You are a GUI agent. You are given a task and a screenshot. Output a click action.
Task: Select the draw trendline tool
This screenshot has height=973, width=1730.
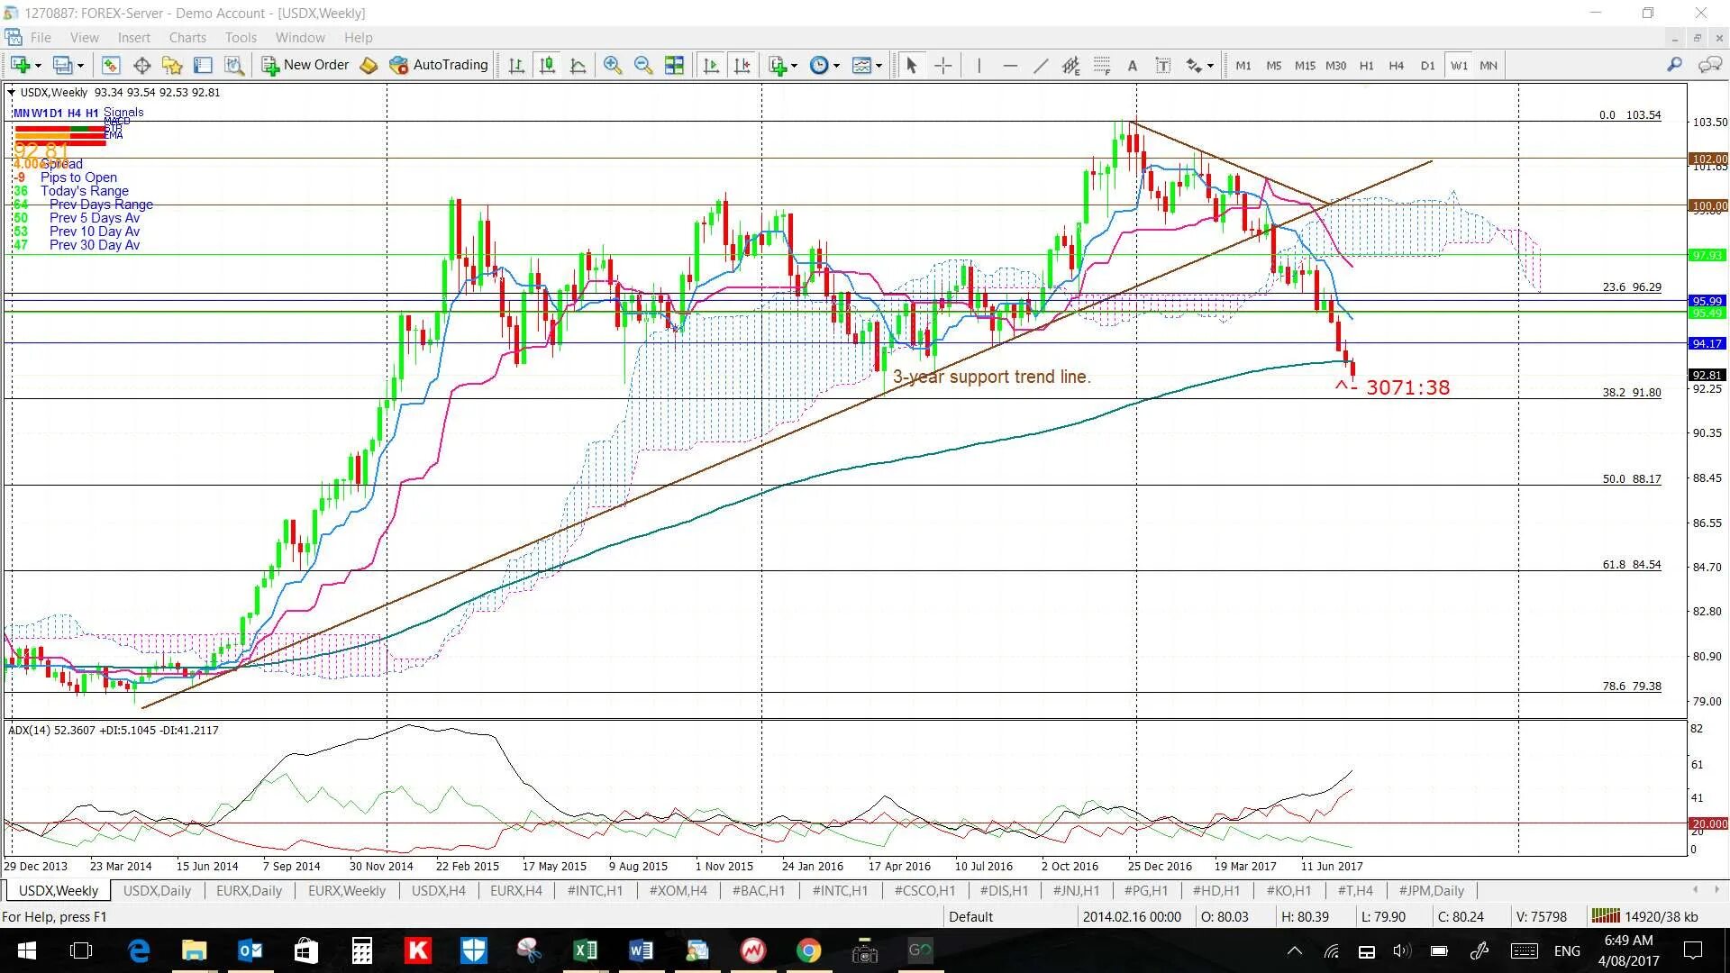[1040, 65]
